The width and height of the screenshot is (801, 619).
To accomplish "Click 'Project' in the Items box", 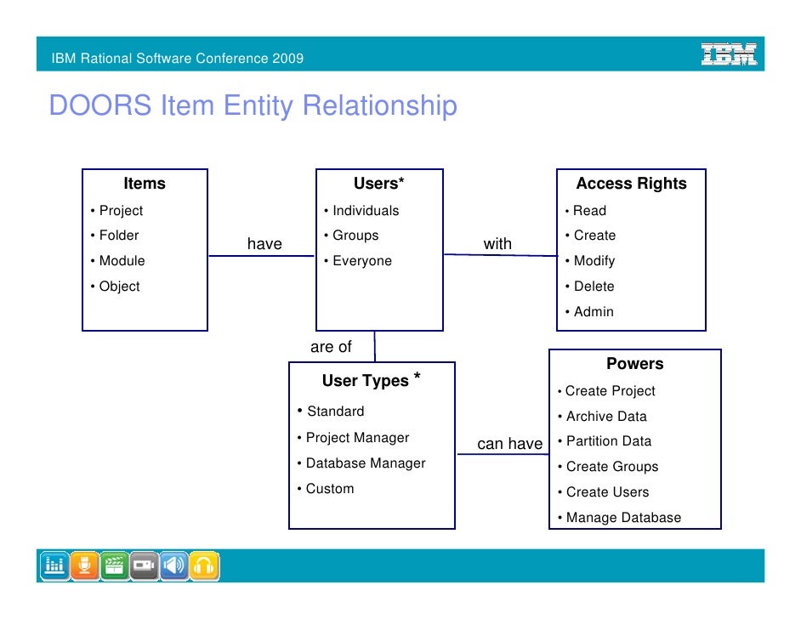I will coord(121,210).
